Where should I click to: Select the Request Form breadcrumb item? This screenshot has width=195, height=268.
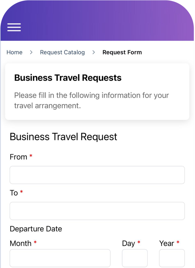coord(122,52)
